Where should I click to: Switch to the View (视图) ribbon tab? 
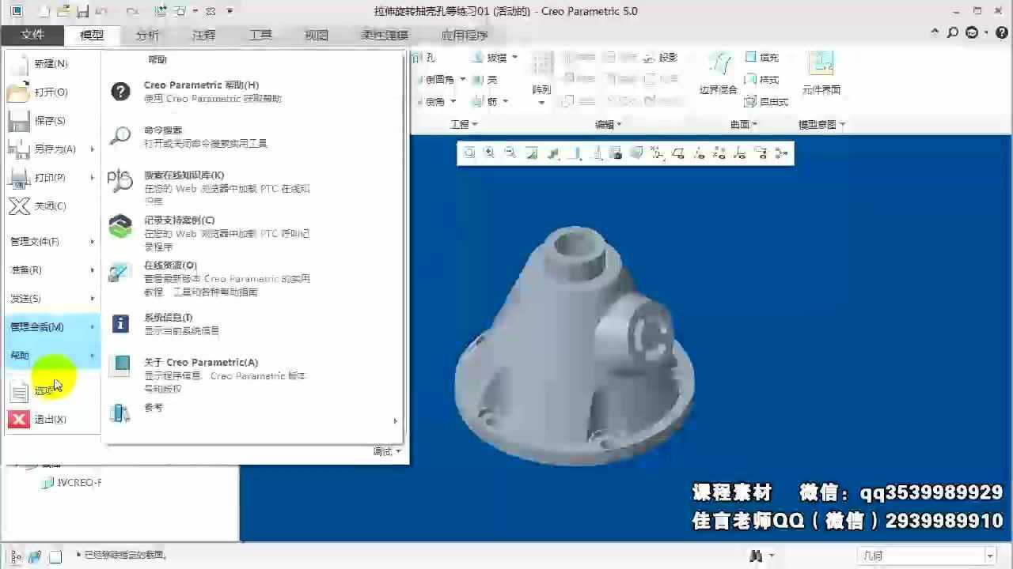316,36
